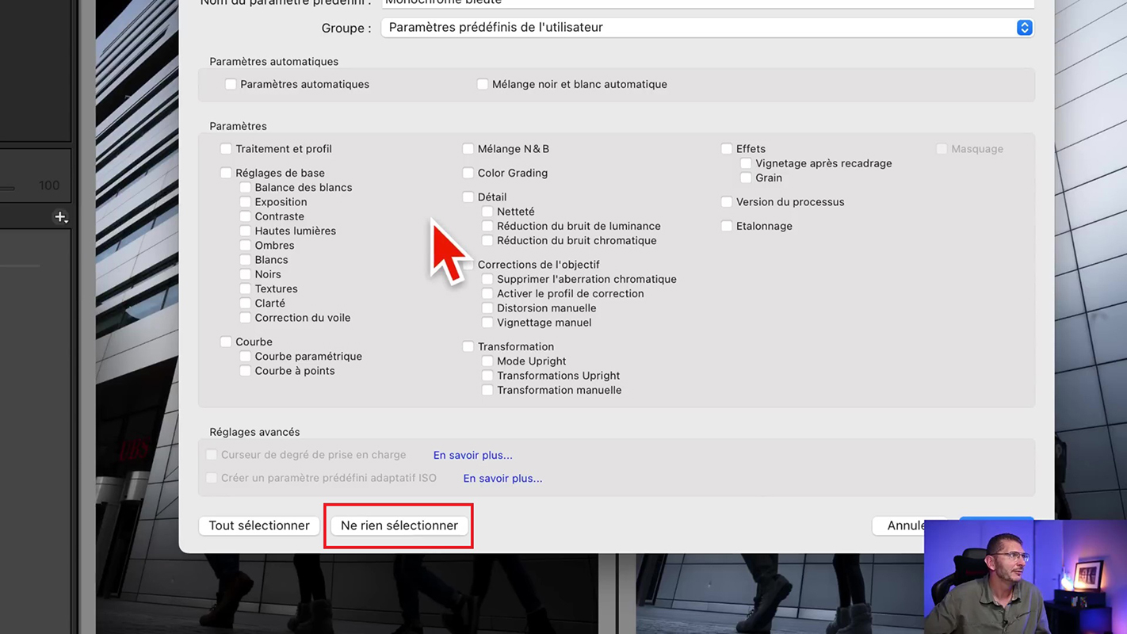The image size is (1127, 634).
Task: Check Réduction du bruit de luminance
Action: 487,227
